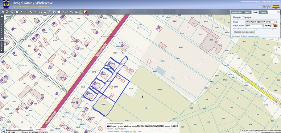Image resolution: width=281 pixels, height=133 pixels.
Task: Open the help question mark icon
Action: pyautogui.click(x=63, y=12)
